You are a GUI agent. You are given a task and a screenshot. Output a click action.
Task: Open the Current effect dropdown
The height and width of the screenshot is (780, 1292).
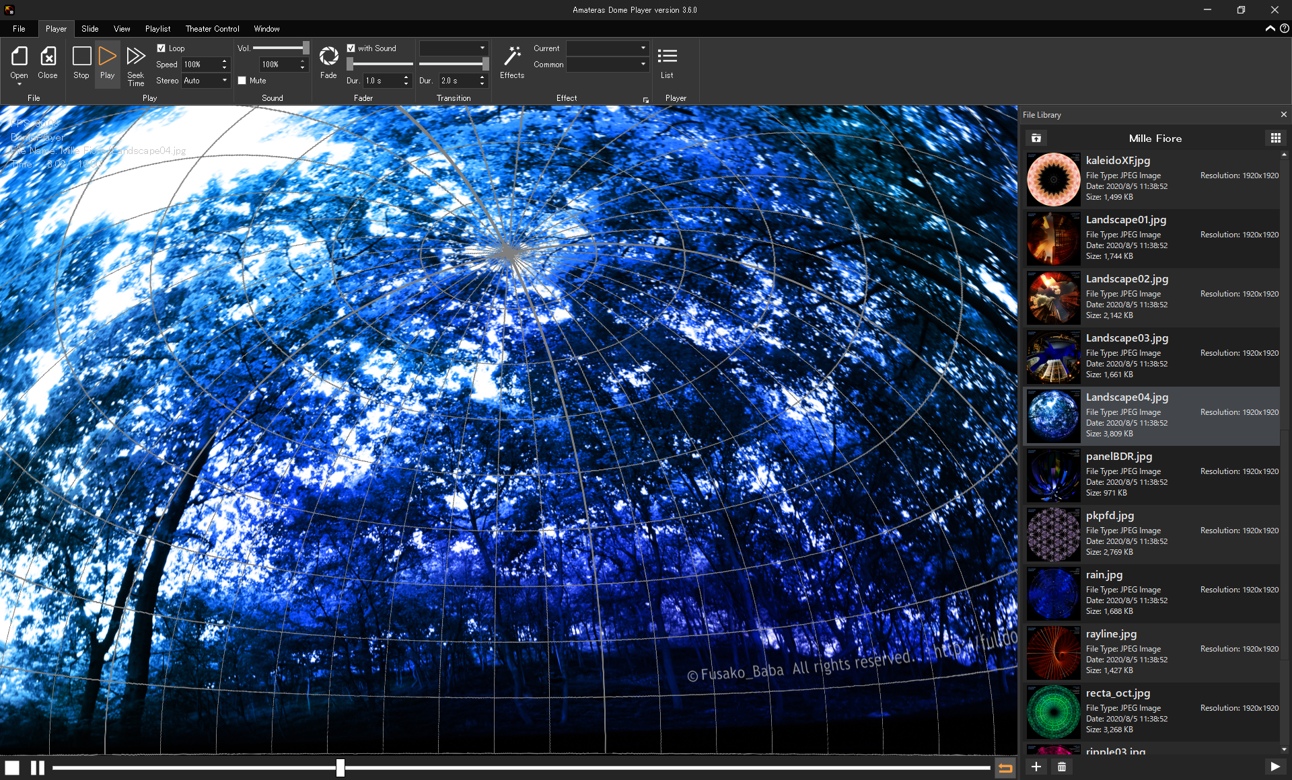point(608,48)
